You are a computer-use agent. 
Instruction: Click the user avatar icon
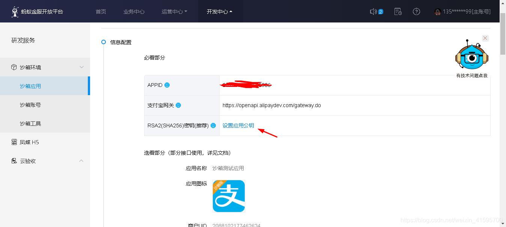(x=437, y=12)
